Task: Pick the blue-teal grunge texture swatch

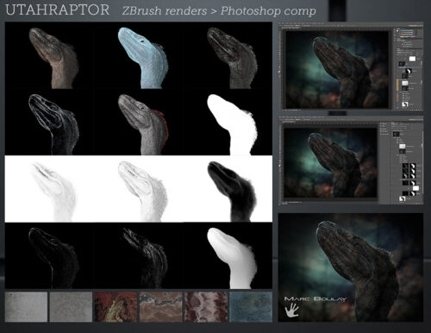Action: click(x=251, y=307)
